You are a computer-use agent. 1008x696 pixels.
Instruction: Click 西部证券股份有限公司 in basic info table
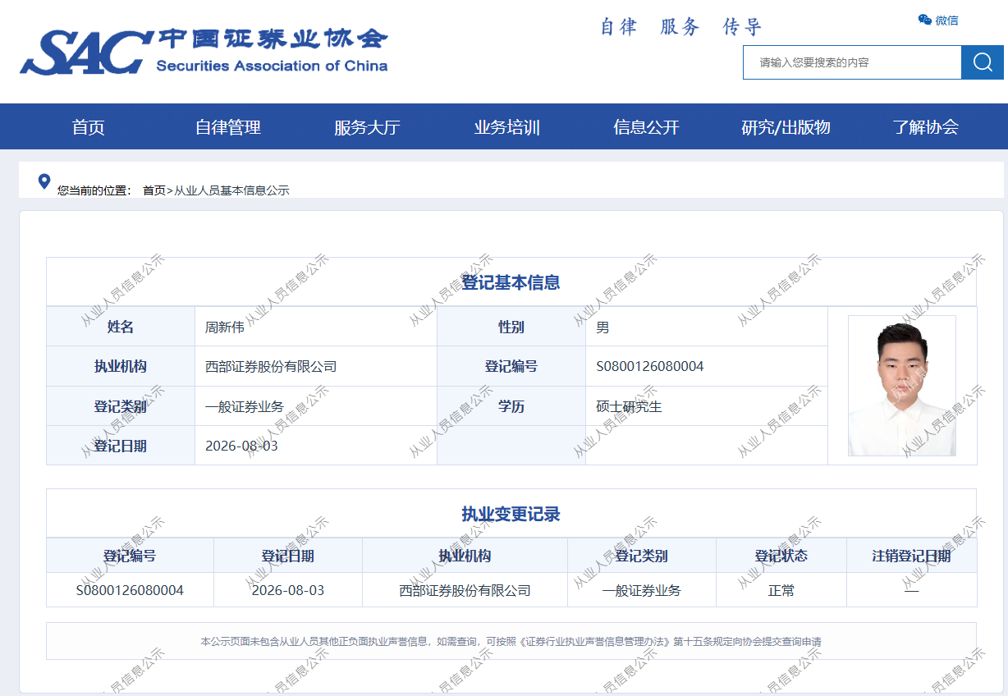tap(271, 366)
